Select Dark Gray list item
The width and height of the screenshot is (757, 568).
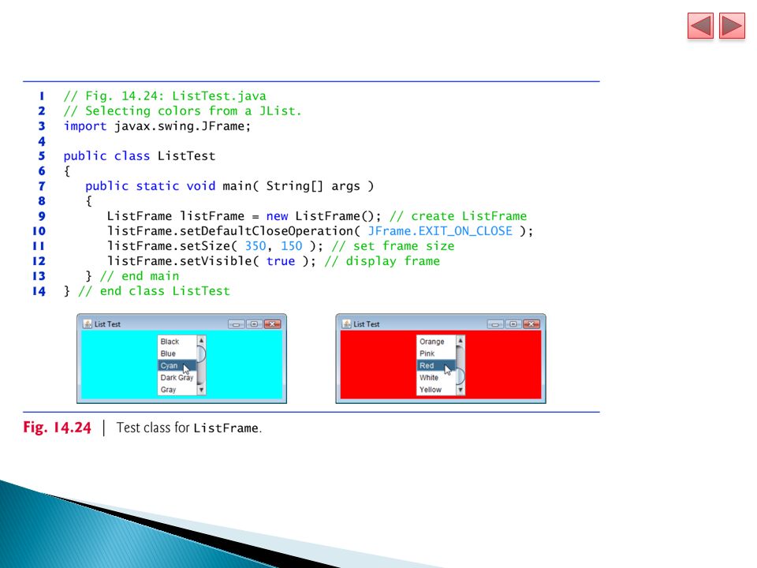click(177, 378)
